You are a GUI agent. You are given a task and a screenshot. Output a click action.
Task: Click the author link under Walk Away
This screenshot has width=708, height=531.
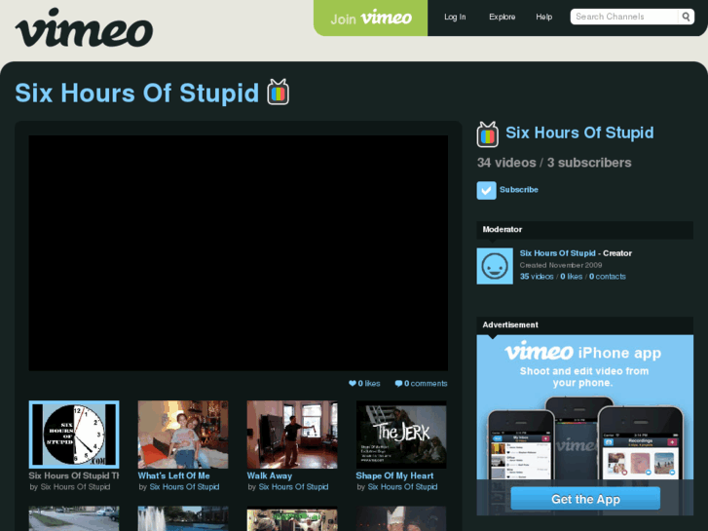tap(293, 487)
